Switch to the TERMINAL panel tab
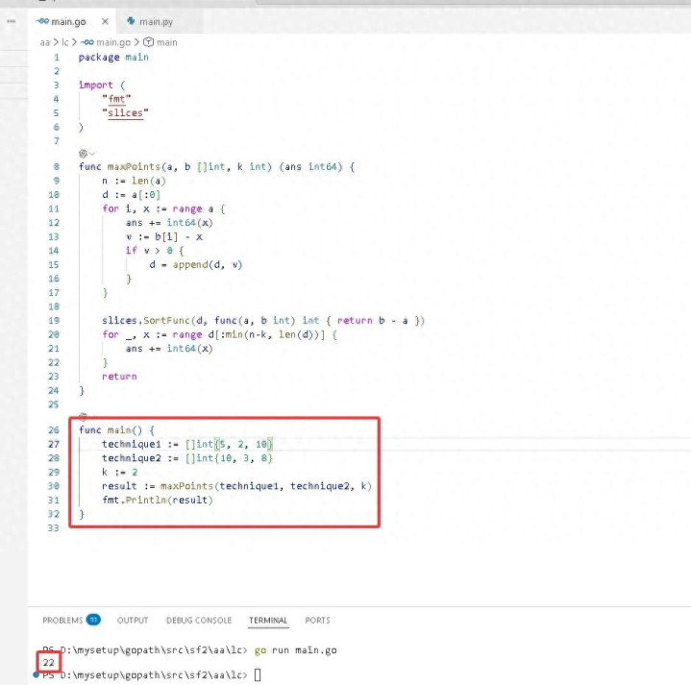 pos(268,621)
